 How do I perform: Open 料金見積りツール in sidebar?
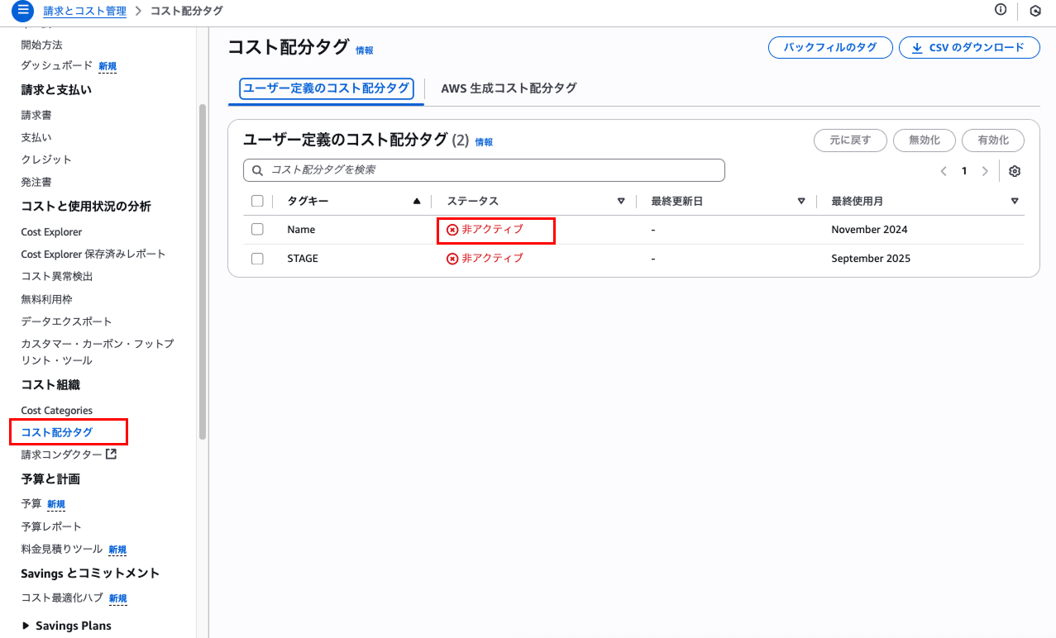(62, 549)
